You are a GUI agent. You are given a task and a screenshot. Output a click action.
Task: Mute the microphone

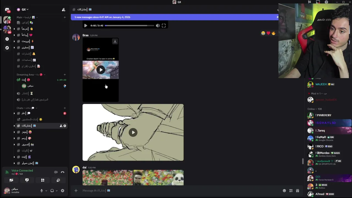click(x=42, y=191)
